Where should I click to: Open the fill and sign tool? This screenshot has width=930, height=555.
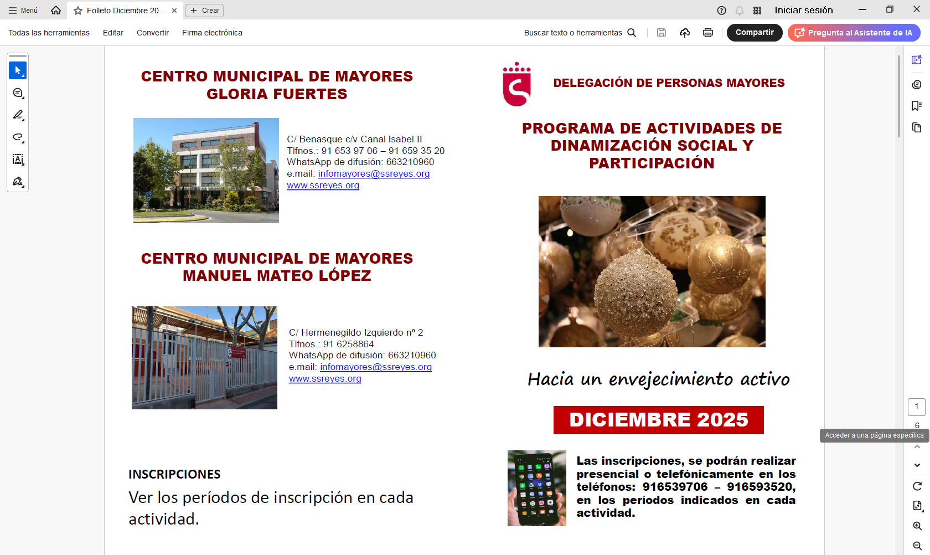[x=18, y=182]
